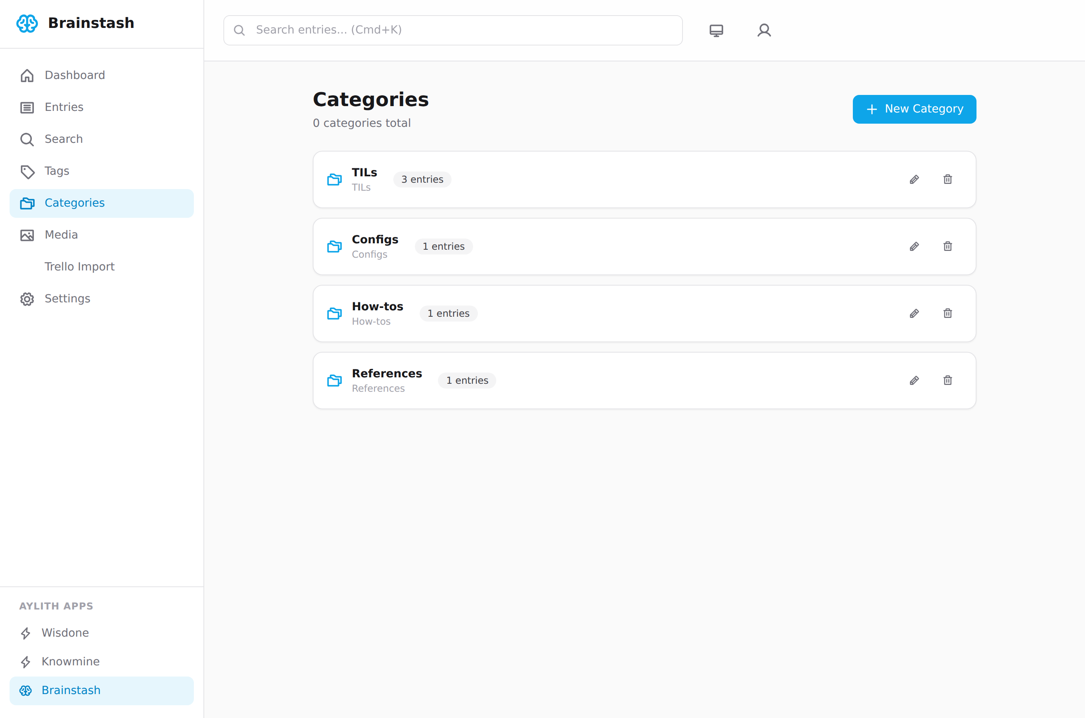Delete the TILs category
This screenshot has height=718, width=1085.
coord(947,179)
